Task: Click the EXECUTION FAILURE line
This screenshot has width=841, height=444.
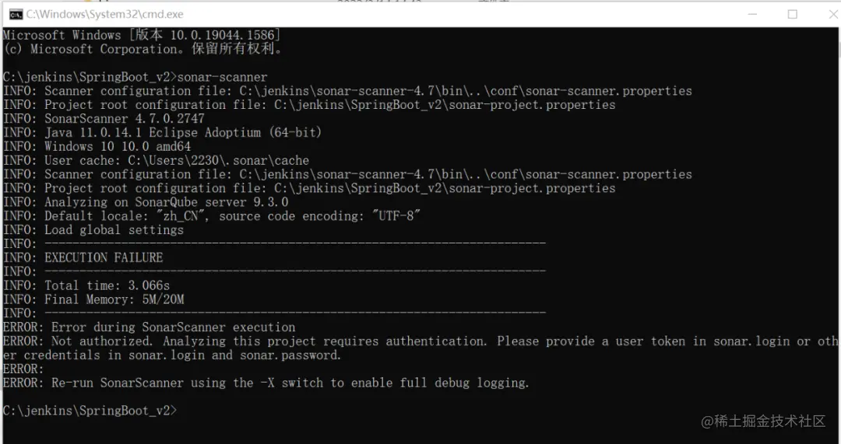Action: (x=83, y=258)
